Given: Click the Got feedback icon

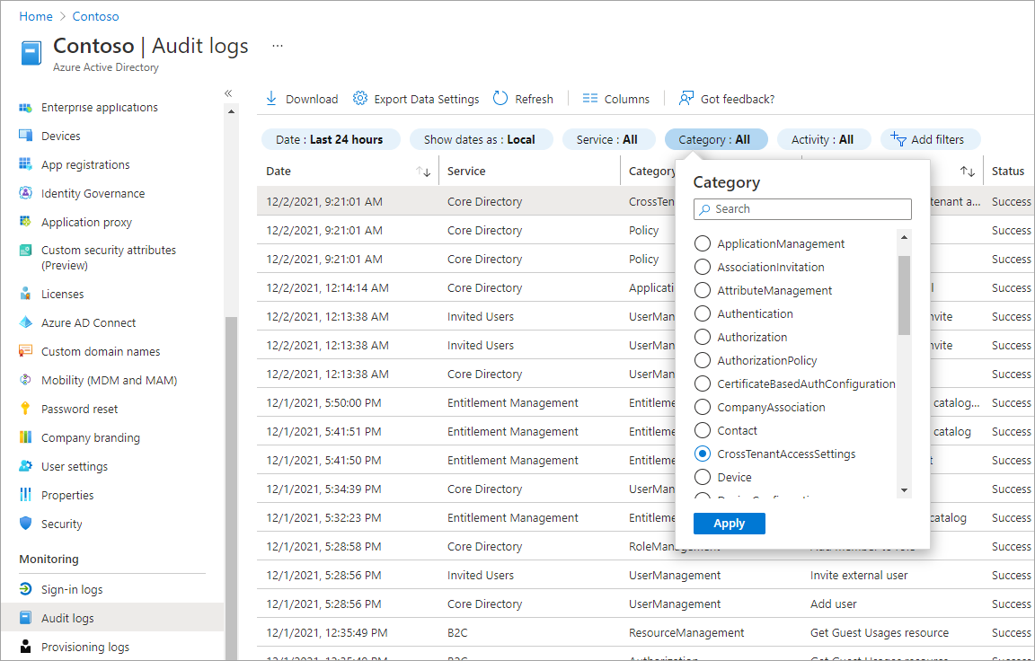Looking at the screenshot, I should click(x=687, y=99).
